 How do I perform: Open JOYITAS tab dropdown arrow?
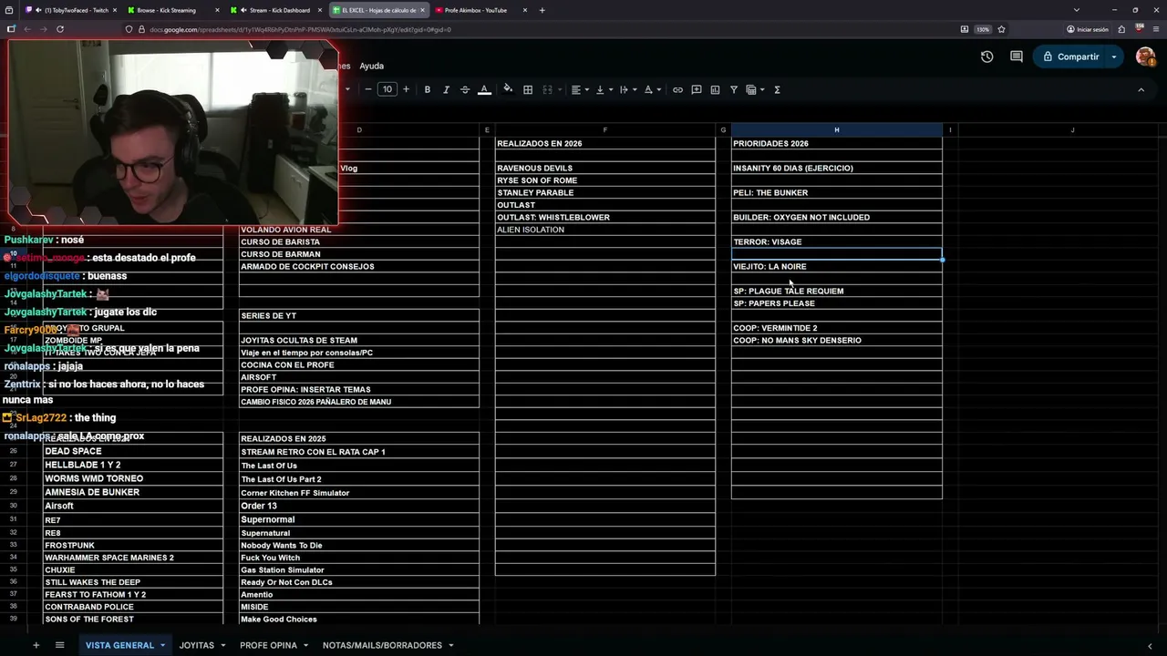tap(222, 645)
